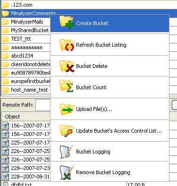Open Update Bucket's Access Control List...
Viewport: 177px width, 186px height.
(x=110, y=131)
